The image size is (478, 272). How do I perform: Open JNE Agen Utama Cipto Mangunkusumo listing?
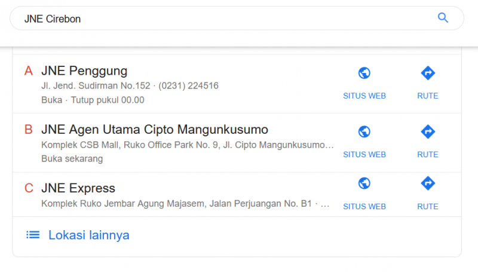click(x=155, y=130)
